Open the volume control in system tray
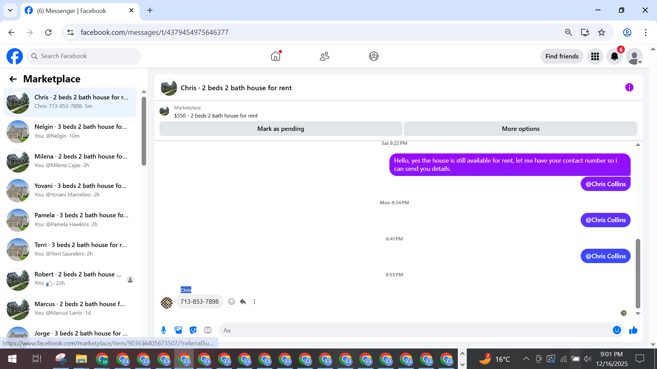Viewport: 657px width, 369px height. click(x=588, y=359)
